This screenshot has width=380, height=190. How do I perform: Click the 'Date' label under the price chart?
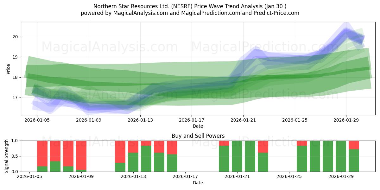point(198,126)
